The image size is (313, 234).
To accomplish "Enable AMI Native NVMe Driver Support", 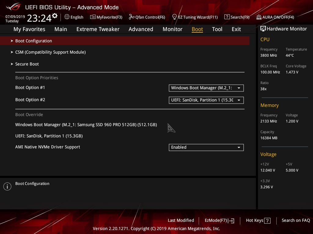I will (x=206, y=147).
